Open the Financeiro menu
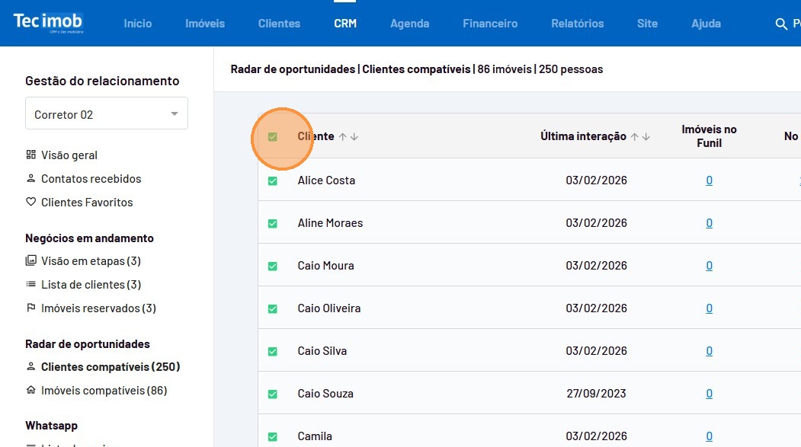Screen dimensions: 801x447 490,24
